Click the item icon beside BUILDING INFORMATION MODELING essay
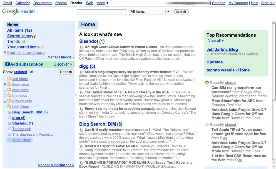This screenshot has width=276, height=169. click(x=81, y=163)
